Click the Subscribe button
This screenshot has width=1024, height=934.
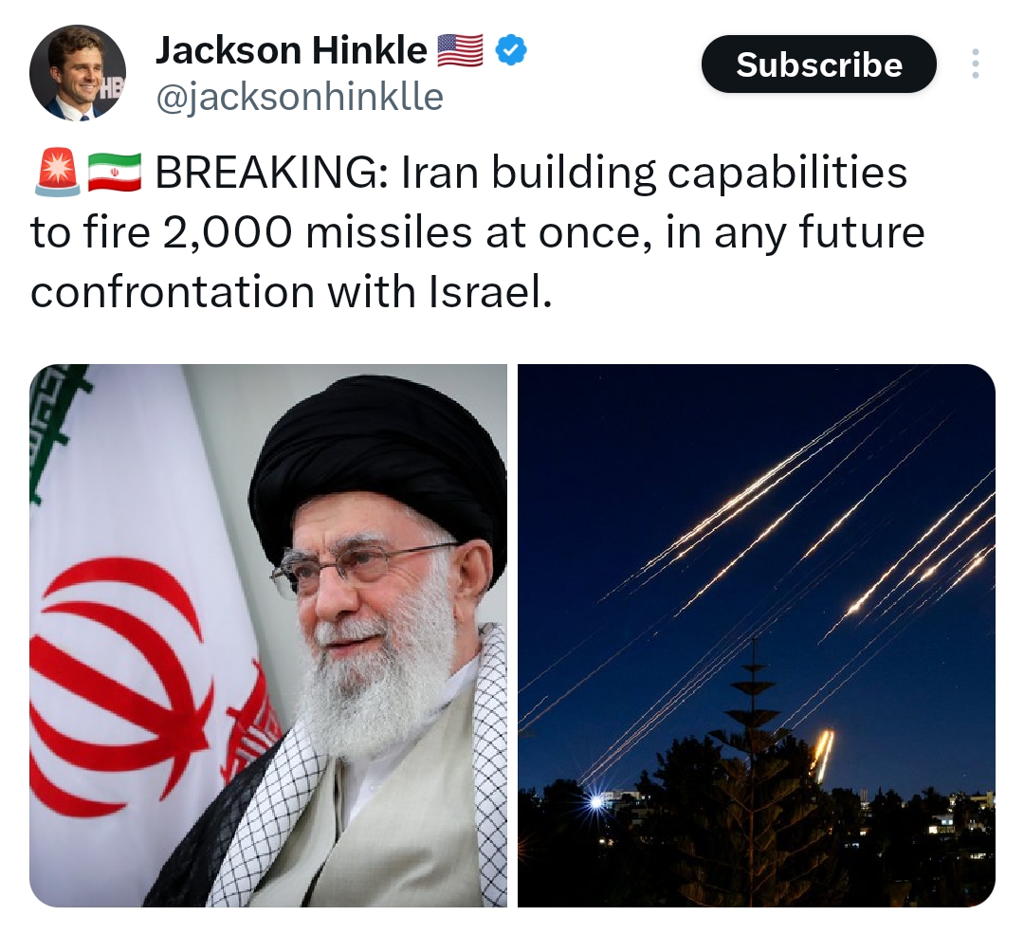coord(819,64)
